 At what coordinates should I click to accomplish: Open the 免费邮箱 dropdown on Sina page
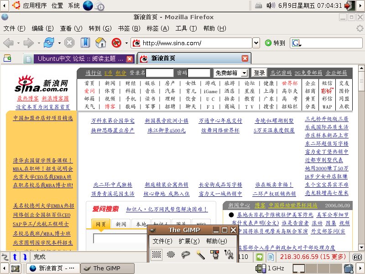[x=231, y=73]
